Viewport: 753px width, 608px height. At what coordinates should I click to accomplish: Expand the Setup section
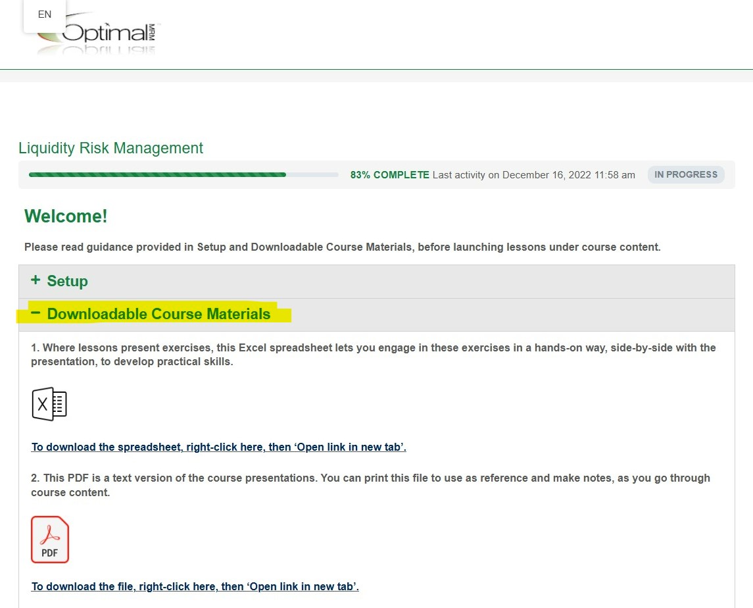click(376, 281)
